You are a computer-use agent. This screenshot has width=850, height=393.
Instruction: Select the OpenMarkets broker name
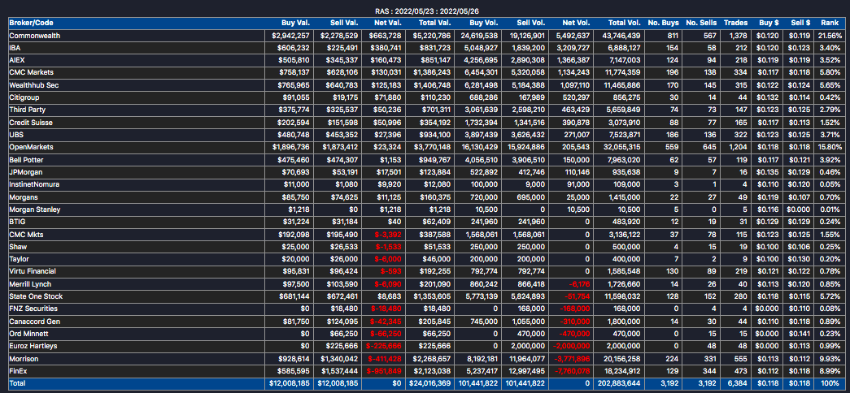pyautogui.click(x=32, y=147)
